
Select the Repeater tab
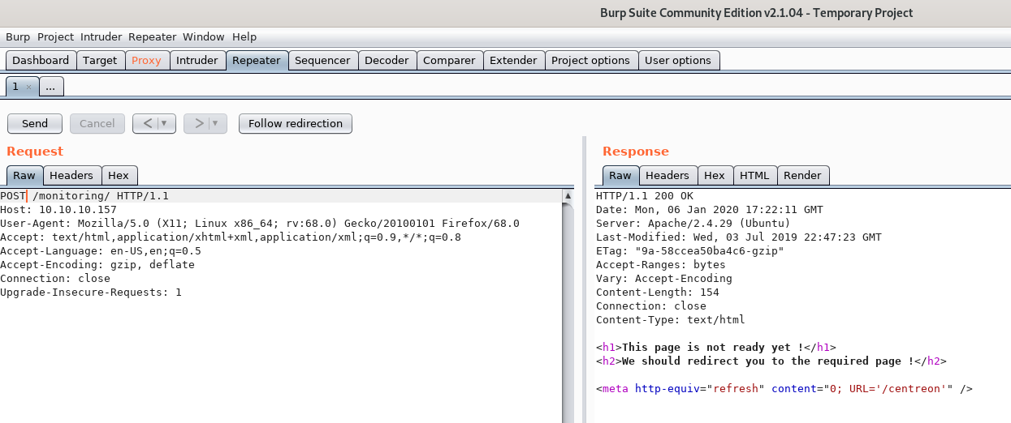(257, 61)
